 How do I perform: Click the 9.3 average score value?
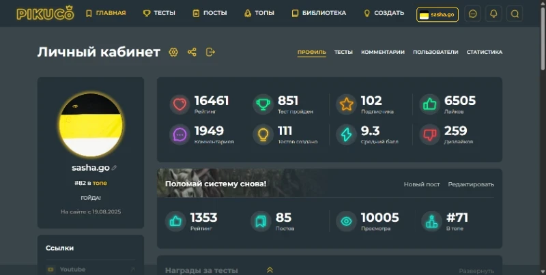370,131
